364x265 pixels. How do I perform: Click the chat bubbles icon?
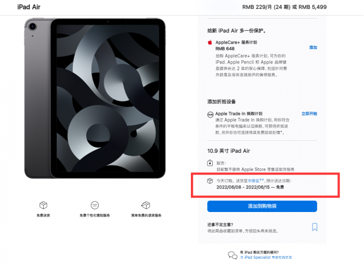232,255
